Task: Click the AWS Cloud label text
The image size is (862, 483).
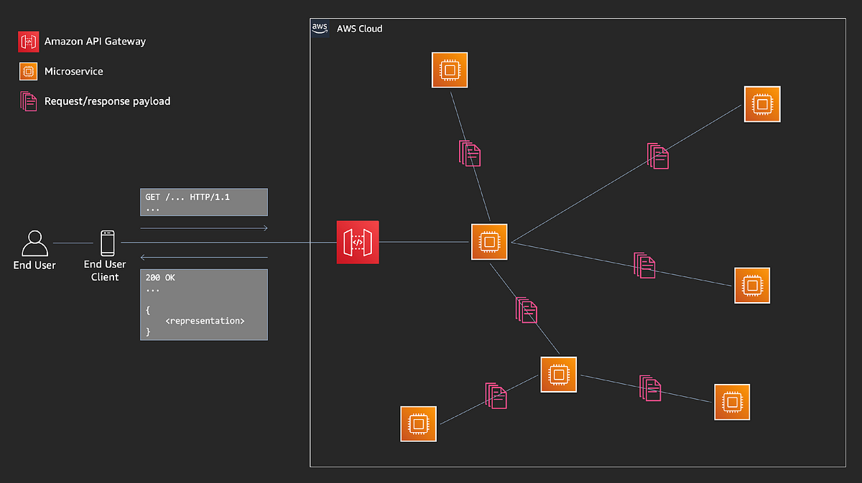Action: tap(361, 29)
